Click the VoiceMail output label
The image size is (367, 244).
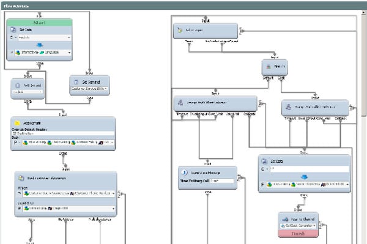pos(232,114)
